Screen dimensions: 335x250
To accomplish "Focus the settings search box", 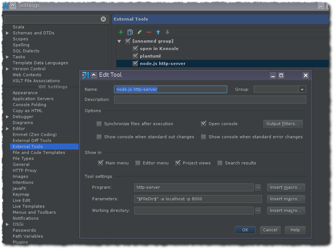I will pyautogui.click(x=52, y=19).
